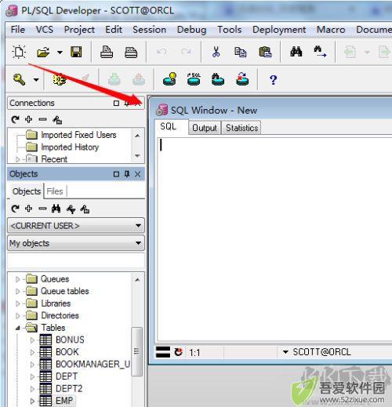Click the blue question mark Help icon

274,80
